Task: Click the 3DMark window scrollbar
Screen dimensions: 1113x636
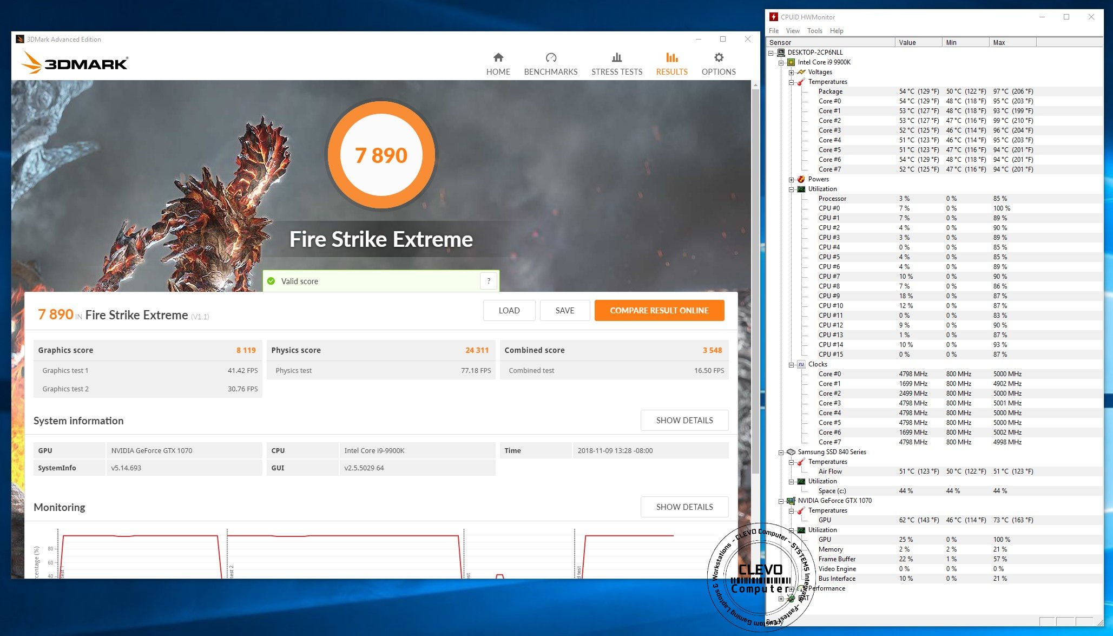Action: point(755,281)
